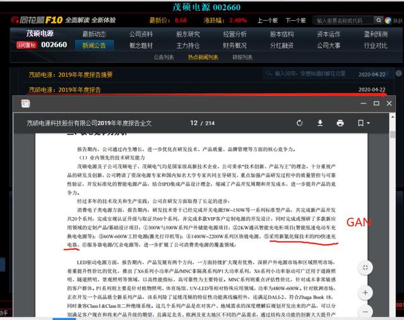
Task: Click the 最新价 value 8.68
Action: coord(181,20)
